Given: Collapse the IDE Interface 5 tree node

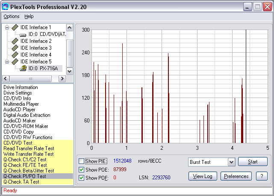Looking at the screenshot, I should [7, 62].
